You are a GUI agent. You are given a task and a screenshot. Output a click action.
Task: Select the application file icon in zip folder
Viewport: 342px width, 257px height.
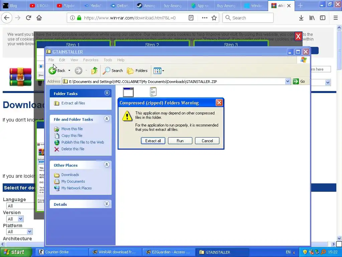point(128,92)
